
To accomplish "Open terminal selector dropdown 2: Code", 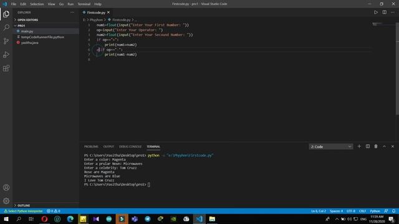I will (331, 147).
